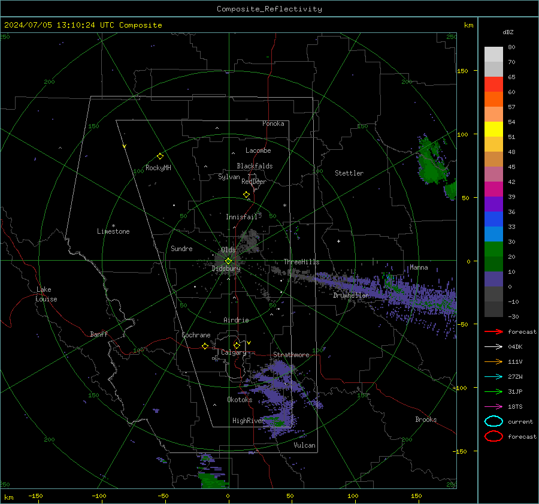
Task: Click the Olds label near the radar center
Action: click(x=228, y=249)
